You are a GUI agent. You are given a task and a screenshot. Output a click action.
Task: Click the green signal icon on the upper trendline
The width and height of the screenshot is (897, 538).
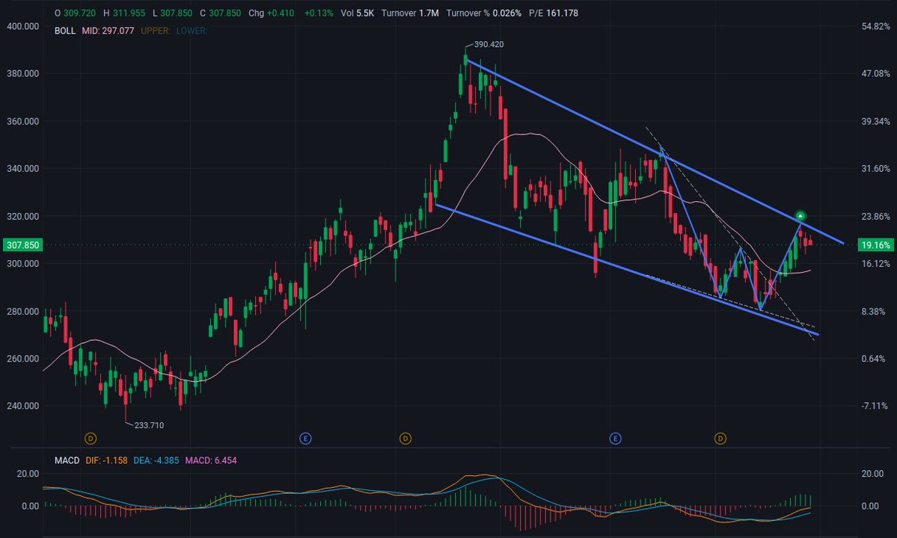pyautogui.click(x=800, y=216)
